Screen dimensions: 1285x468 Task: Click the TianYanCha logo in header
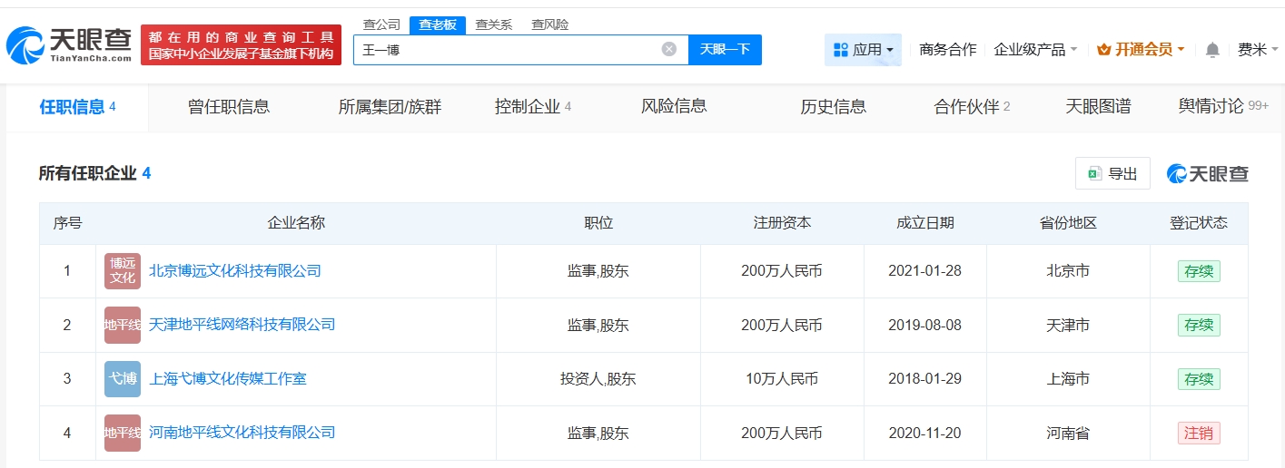69,44
